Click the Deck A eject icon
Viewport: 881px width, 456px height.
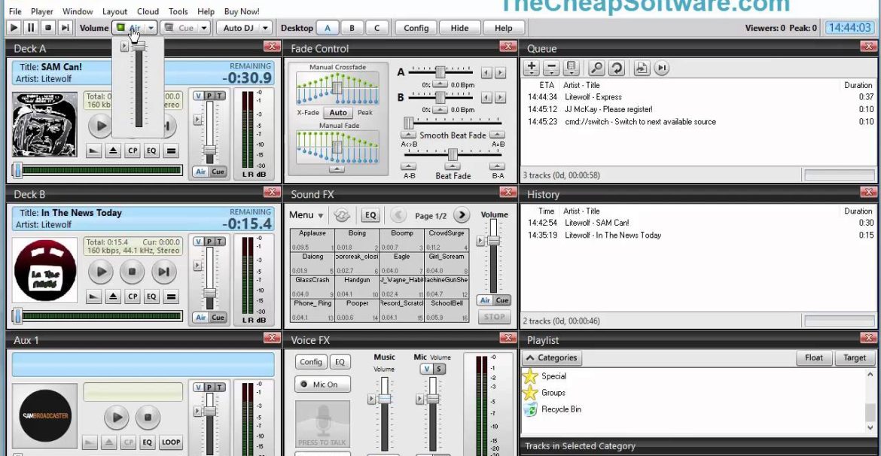[114, 150]
